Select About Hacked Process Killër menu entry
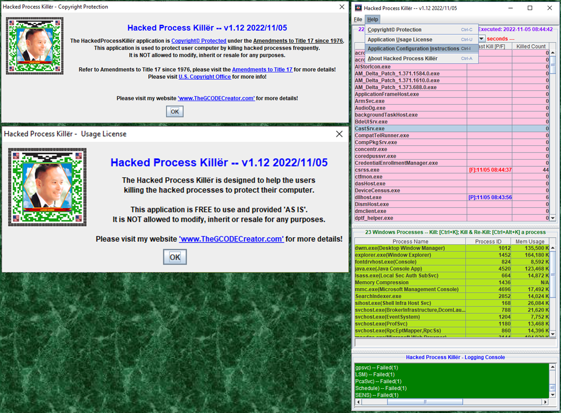Viewport: 561px width, 413px height. (x=402, y=58)
